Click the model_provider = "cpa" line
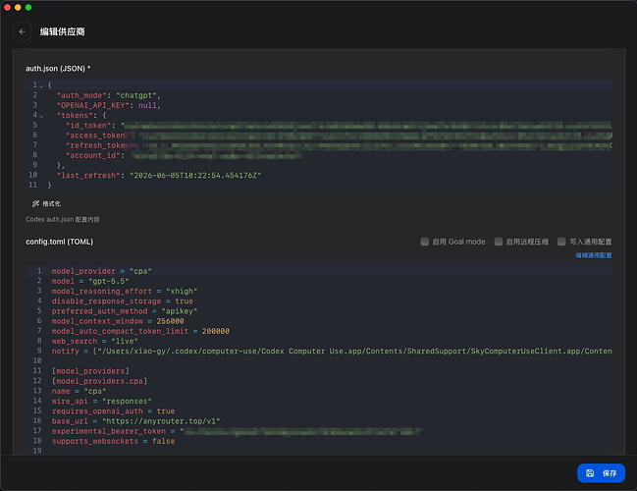Image resolution: width=637 pixels, height=491 pixels. (x=101, y=271)
